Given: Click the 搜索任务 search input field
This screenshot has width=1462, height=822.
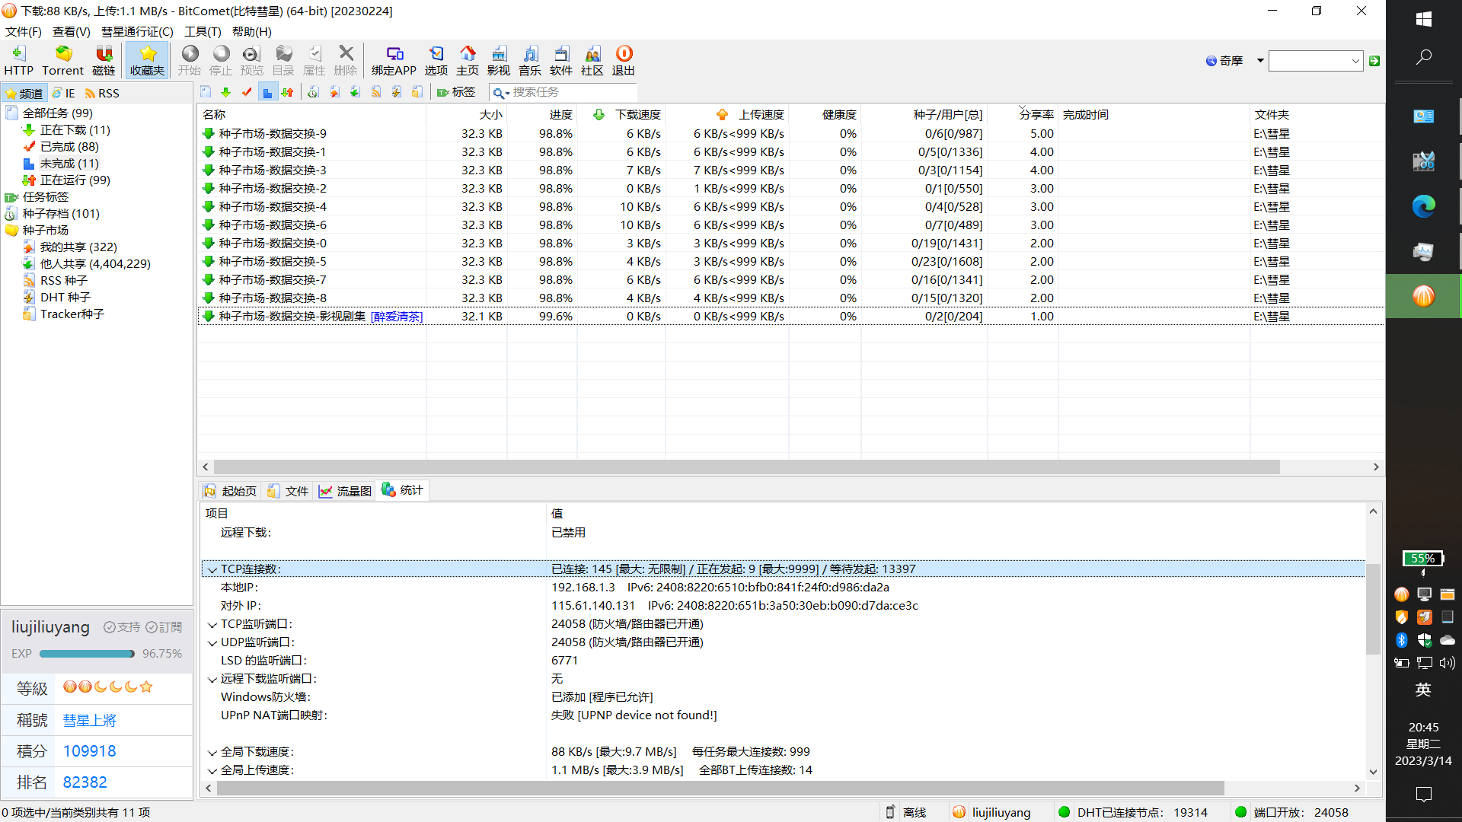Looking at the screenshot, I should tap(563, 92).
